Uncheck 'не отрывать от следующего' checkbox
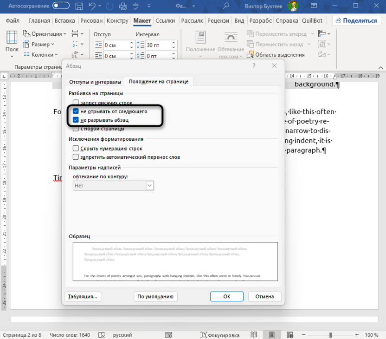This screenshot has width=386, height=339. coord(76,111)
